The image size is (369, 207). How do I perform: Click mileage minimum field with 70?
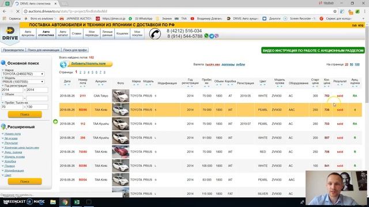(12, 107)
